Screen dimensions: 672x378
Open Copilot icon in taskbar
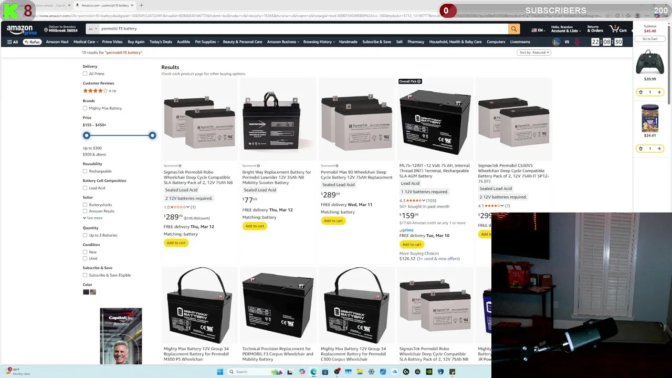(302, 372)
